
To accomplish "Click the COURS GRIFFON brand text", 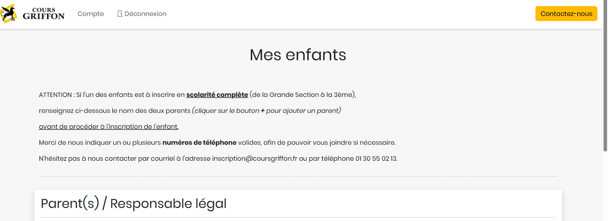I will tap(44, 14).
